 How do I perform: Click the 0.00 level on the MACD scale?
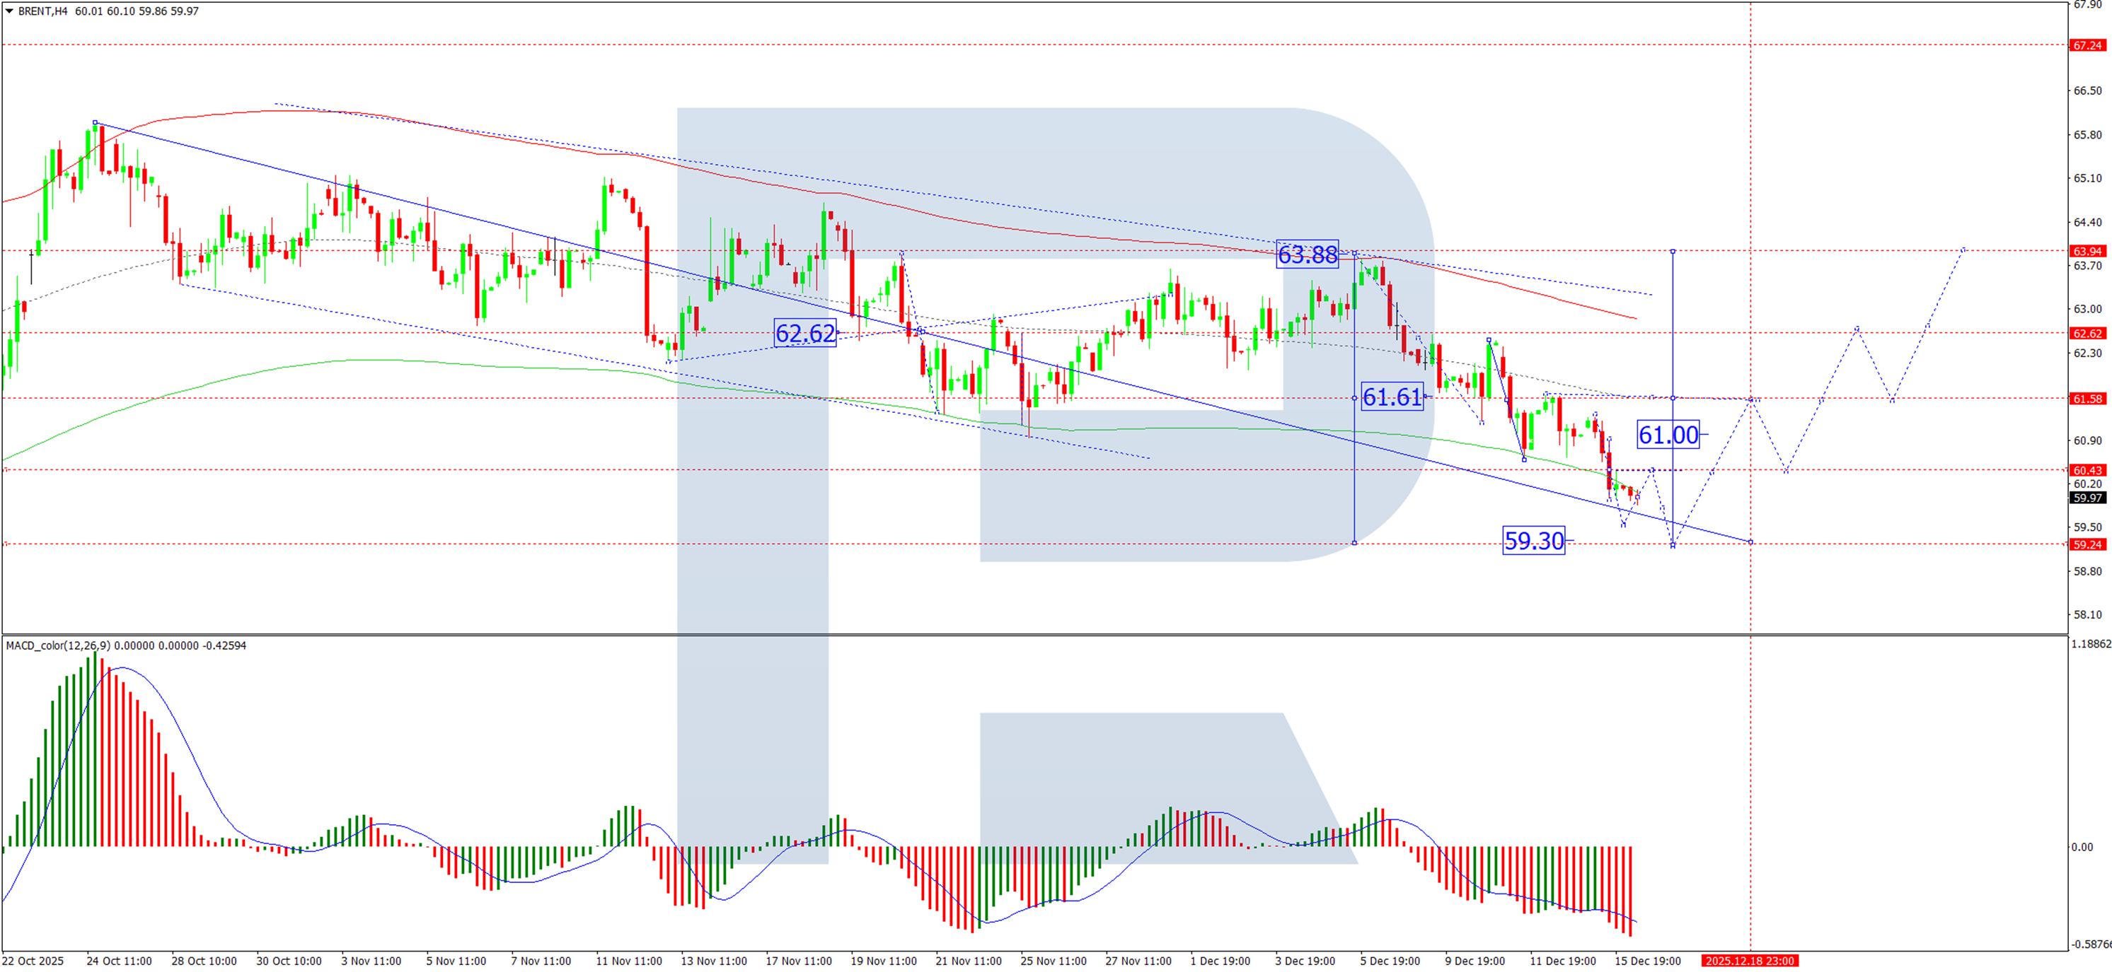pyautogui.click(x=2082, y=847)
